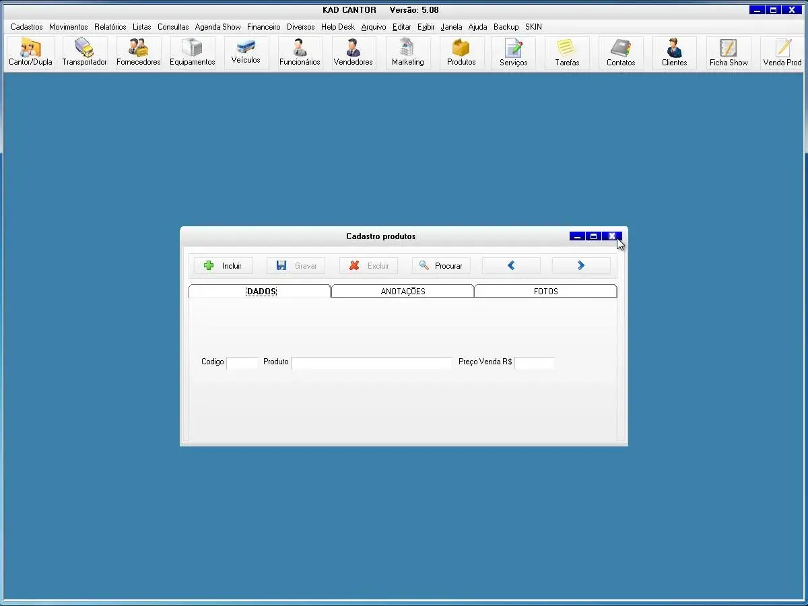Open the Clientes toolbar icon

click(x=674, y=53)
